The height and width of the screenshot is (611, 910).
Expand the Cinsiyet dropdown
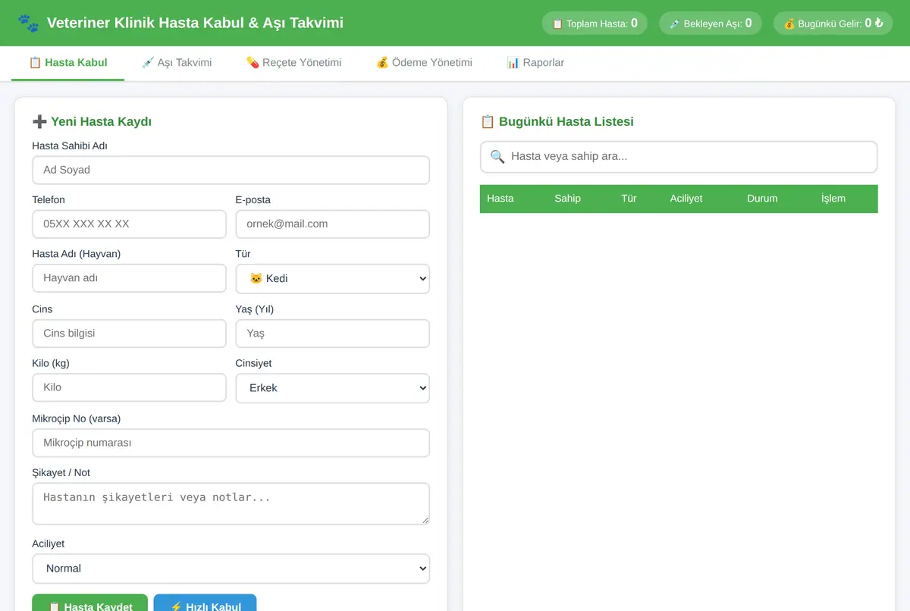tap(333, 387)
